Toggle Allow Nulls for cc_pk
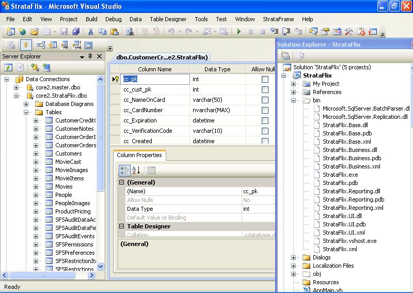The height and width of the screenshot is (293, 413). 265,79
